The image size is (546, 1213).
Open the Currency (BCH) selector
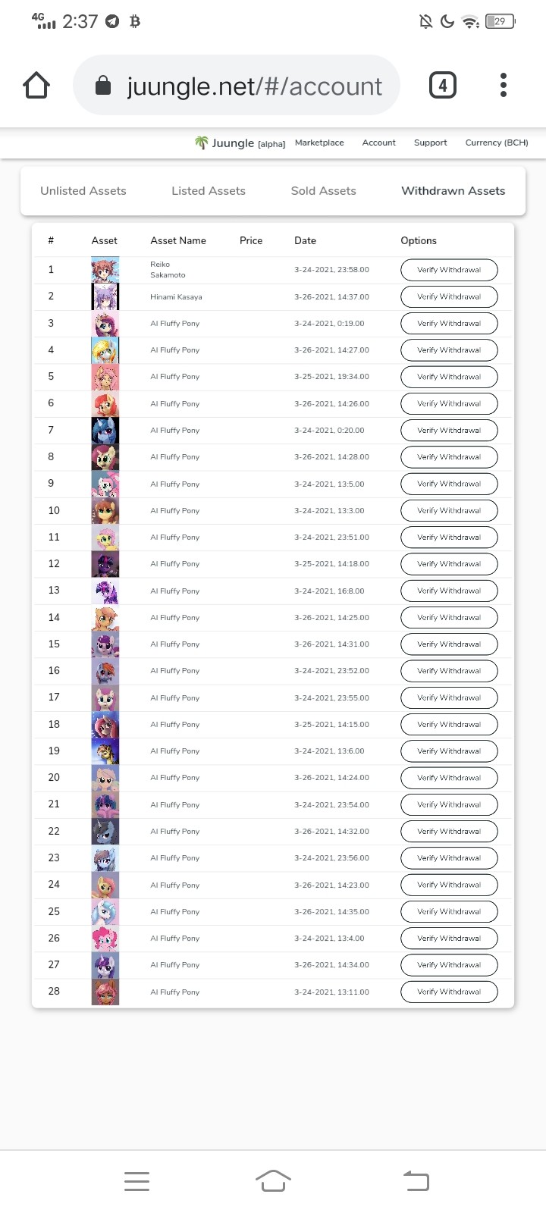[497, 143]
